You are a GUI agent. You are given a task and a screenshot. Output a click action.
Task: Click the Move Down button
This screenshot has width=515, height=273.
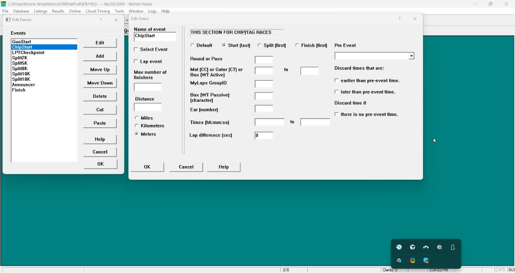pyautogui.click(x=100, y=83)
